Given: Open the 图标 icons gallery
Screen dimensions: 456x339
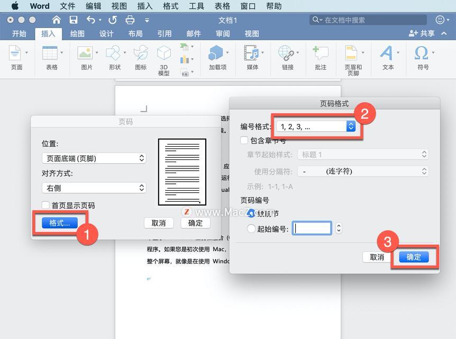Looking at the screenshot, I should 141,53.
